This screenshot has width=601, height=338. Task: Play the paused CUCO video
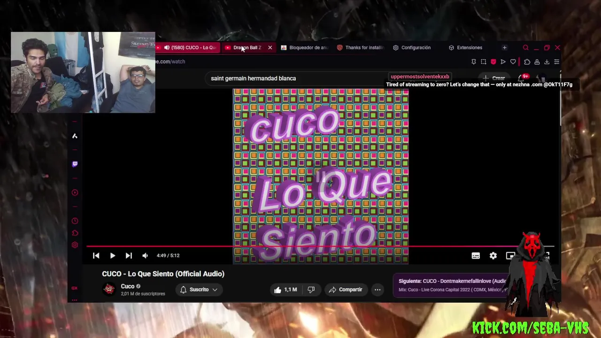click(113, 255)
